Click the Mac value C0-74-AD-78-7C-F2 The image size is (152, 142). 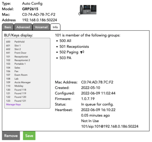pyautogui.click(x=39, y=14)
